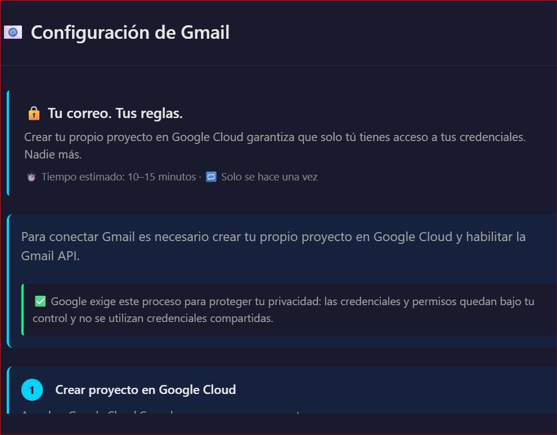Select the cyan step 1 number badge
The width and height of the screenshot is (557, 435).
pos(32,389)
